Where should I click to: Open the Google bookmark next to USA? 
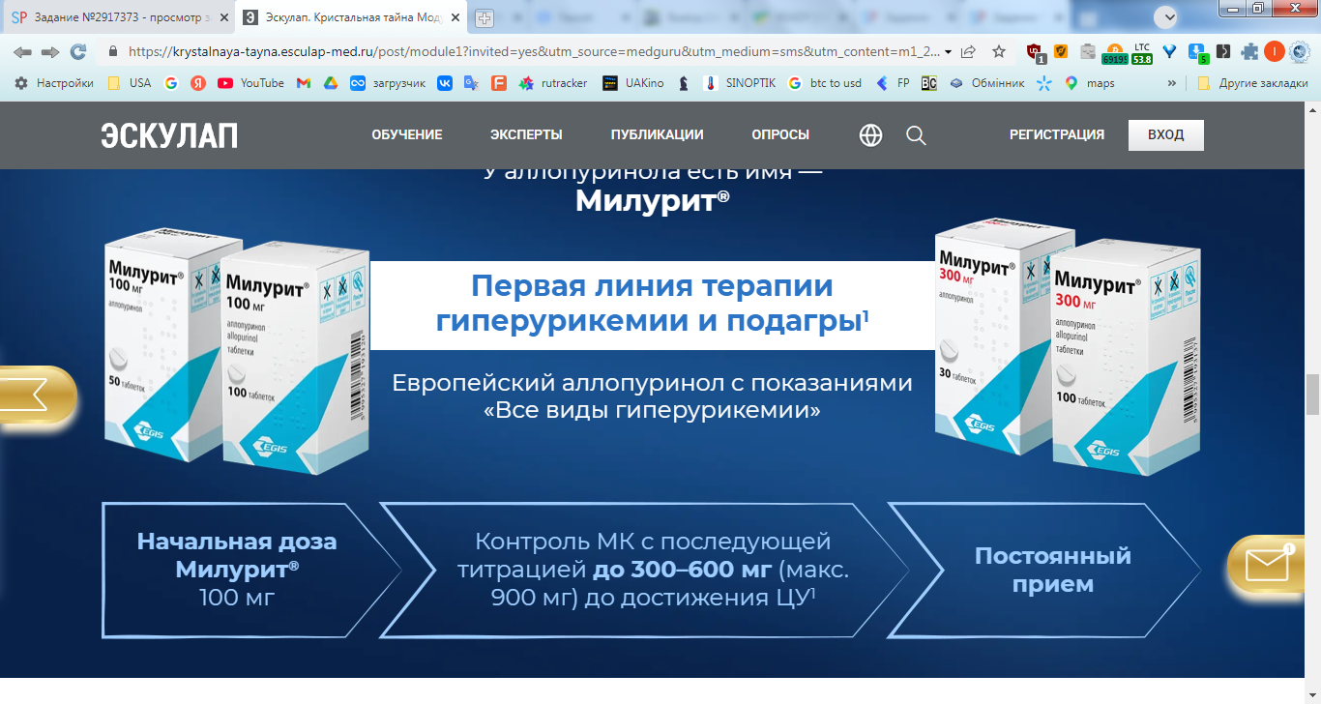click(171, 83)
